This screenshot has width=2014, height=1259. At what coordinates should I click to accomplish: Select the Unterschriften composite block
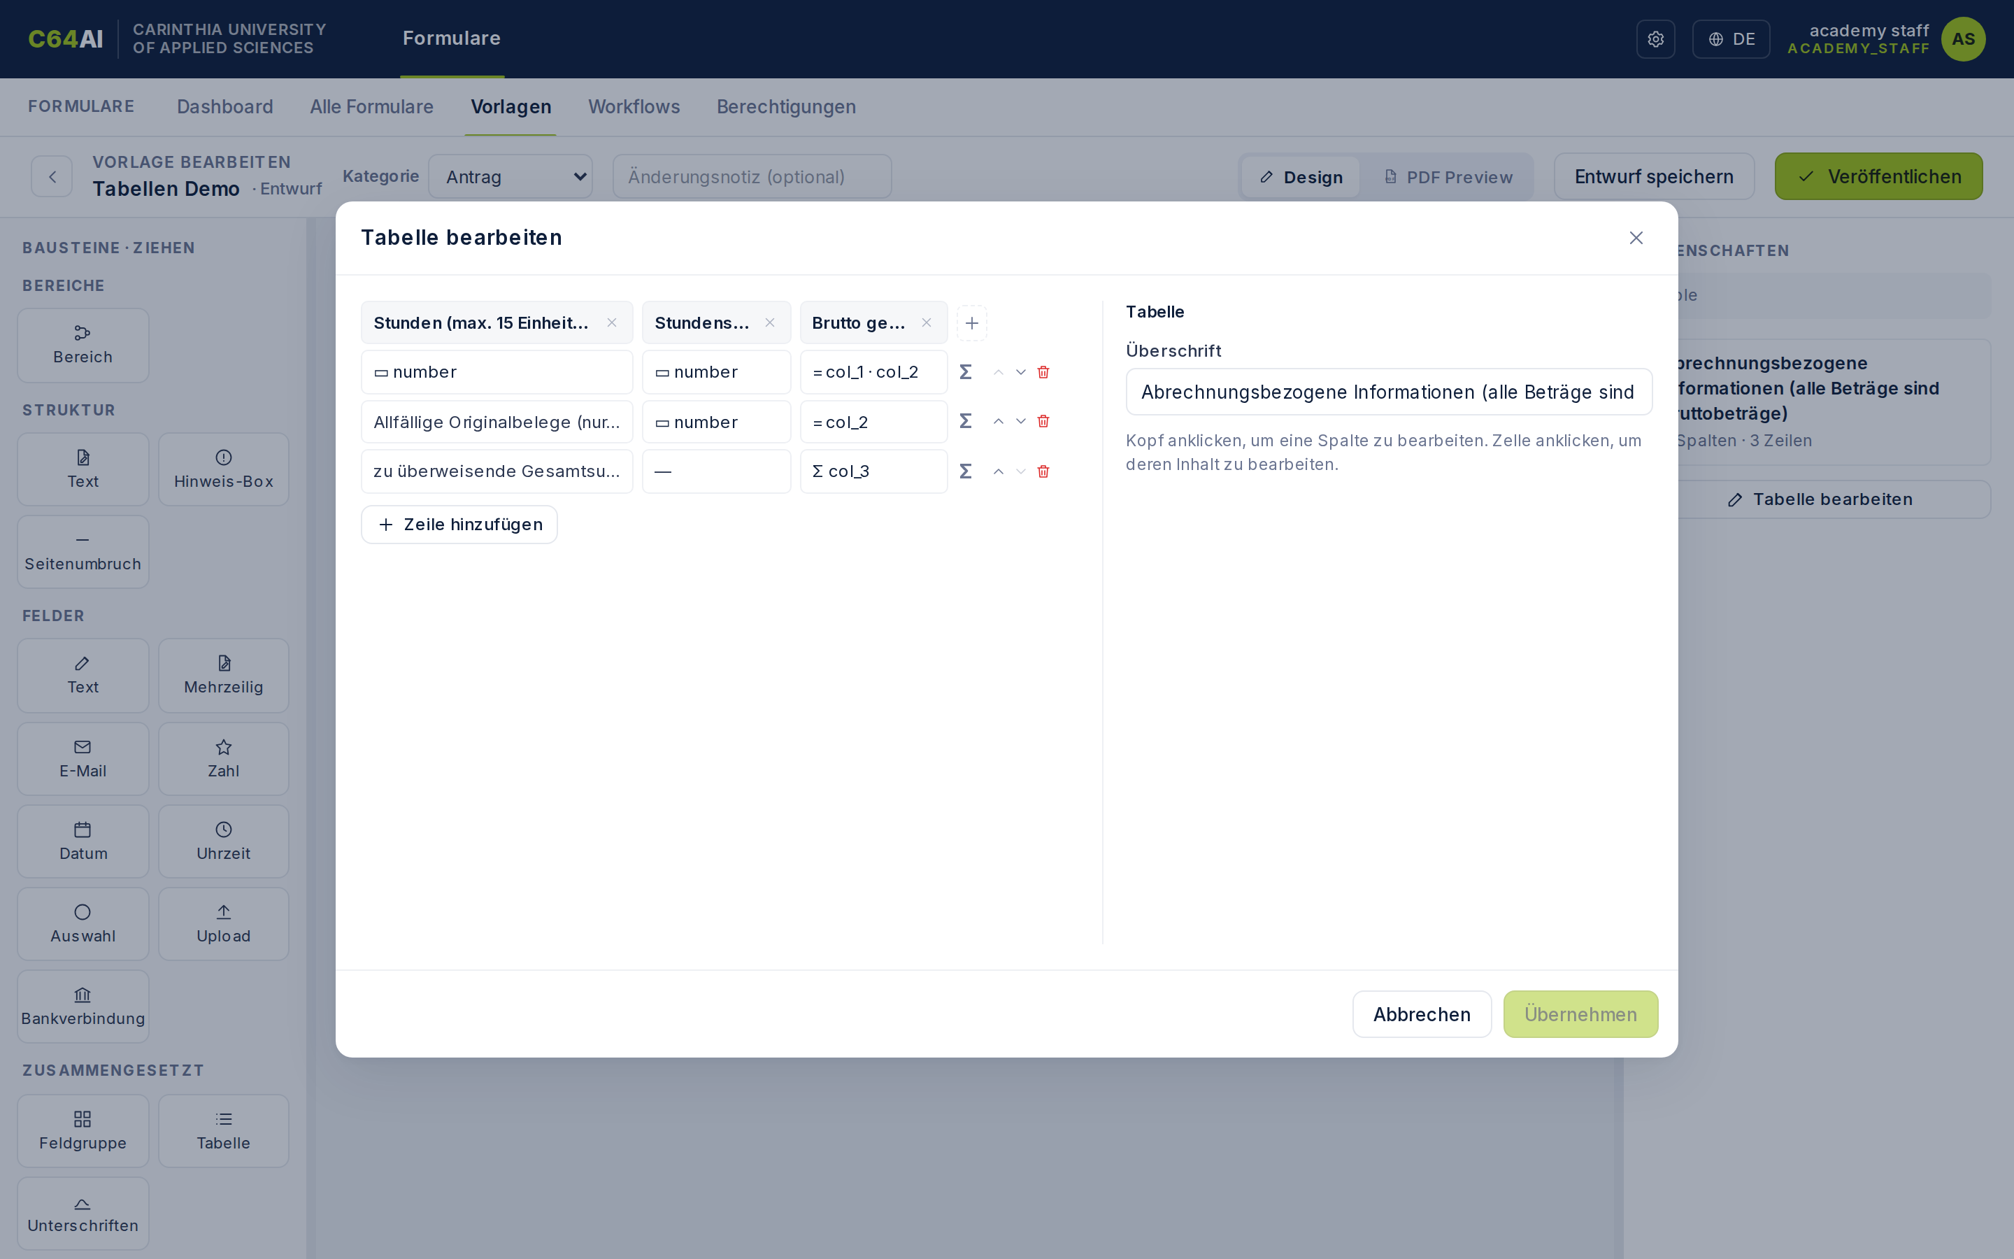83,1214
